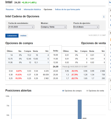Click the Vol. header in call options
Image resolution: width=111 pixels, height=119 pixels.
[x=47, y=51]
